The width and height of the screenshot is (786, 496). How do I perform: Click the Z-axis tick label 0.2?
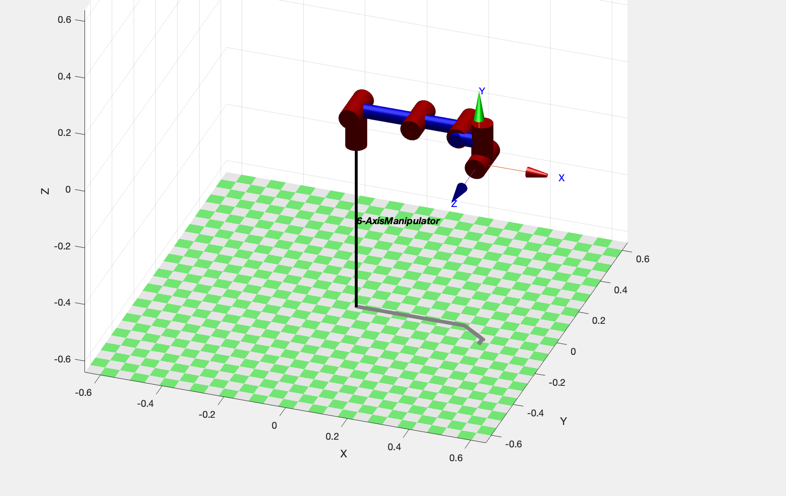[x=64, y=133]
